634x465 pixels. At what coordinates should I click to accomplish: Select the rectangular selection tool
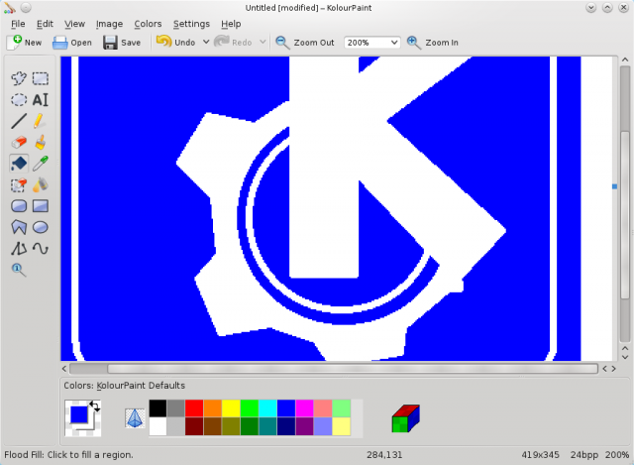(x=41, y=78)
